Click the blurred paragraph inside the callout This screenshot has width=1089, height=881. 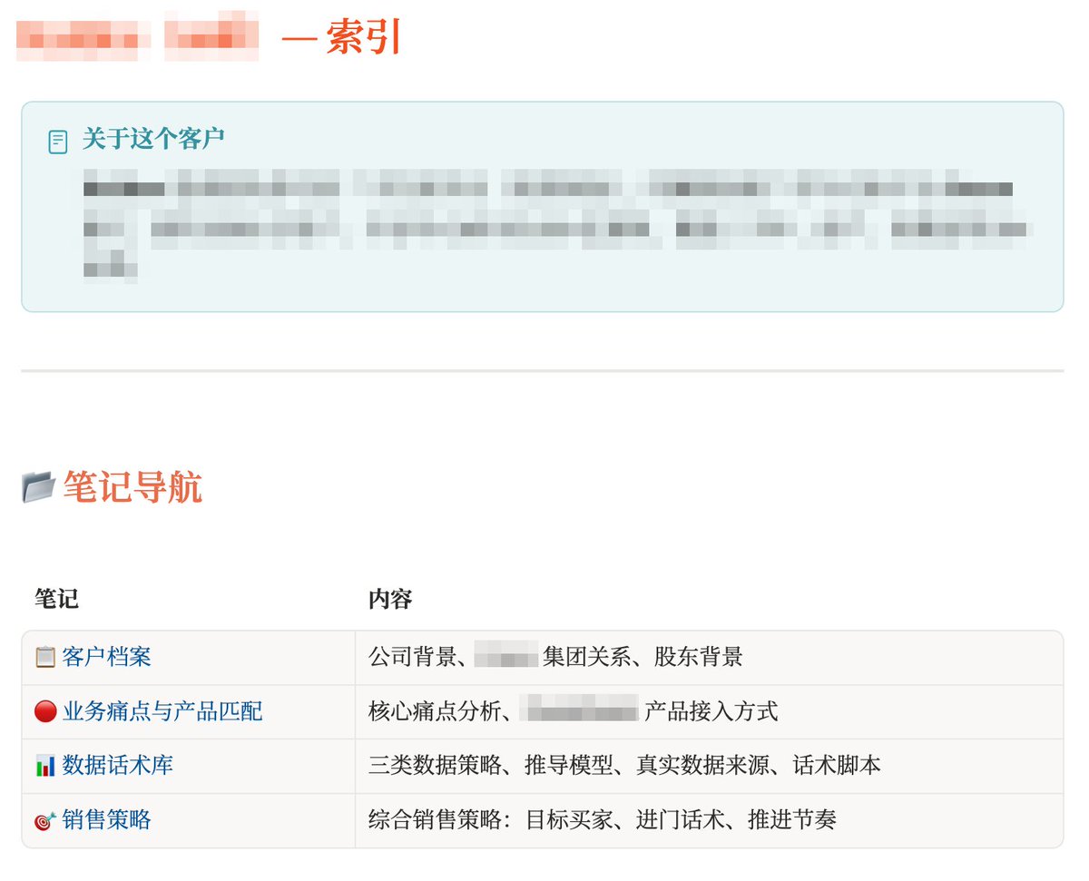click(x=556, y=222)
